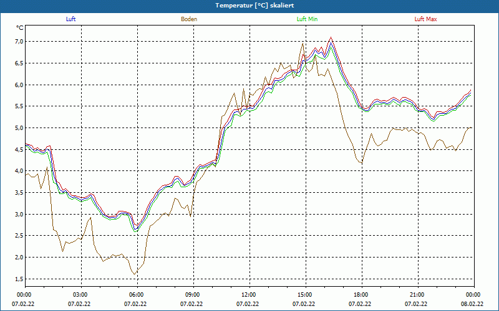Select the '3,5' temperature axis value
This screenshot has width=499, height=311.
click(x=18, y=193)
